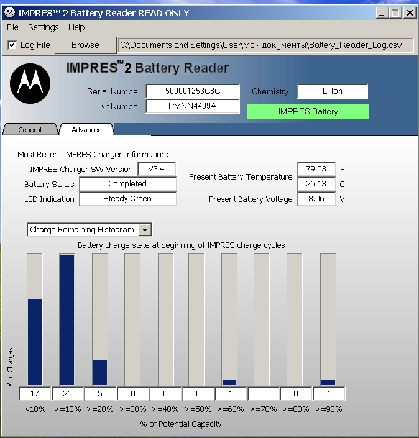Click 'Present Battery Temperature' label

coord(241,177)
